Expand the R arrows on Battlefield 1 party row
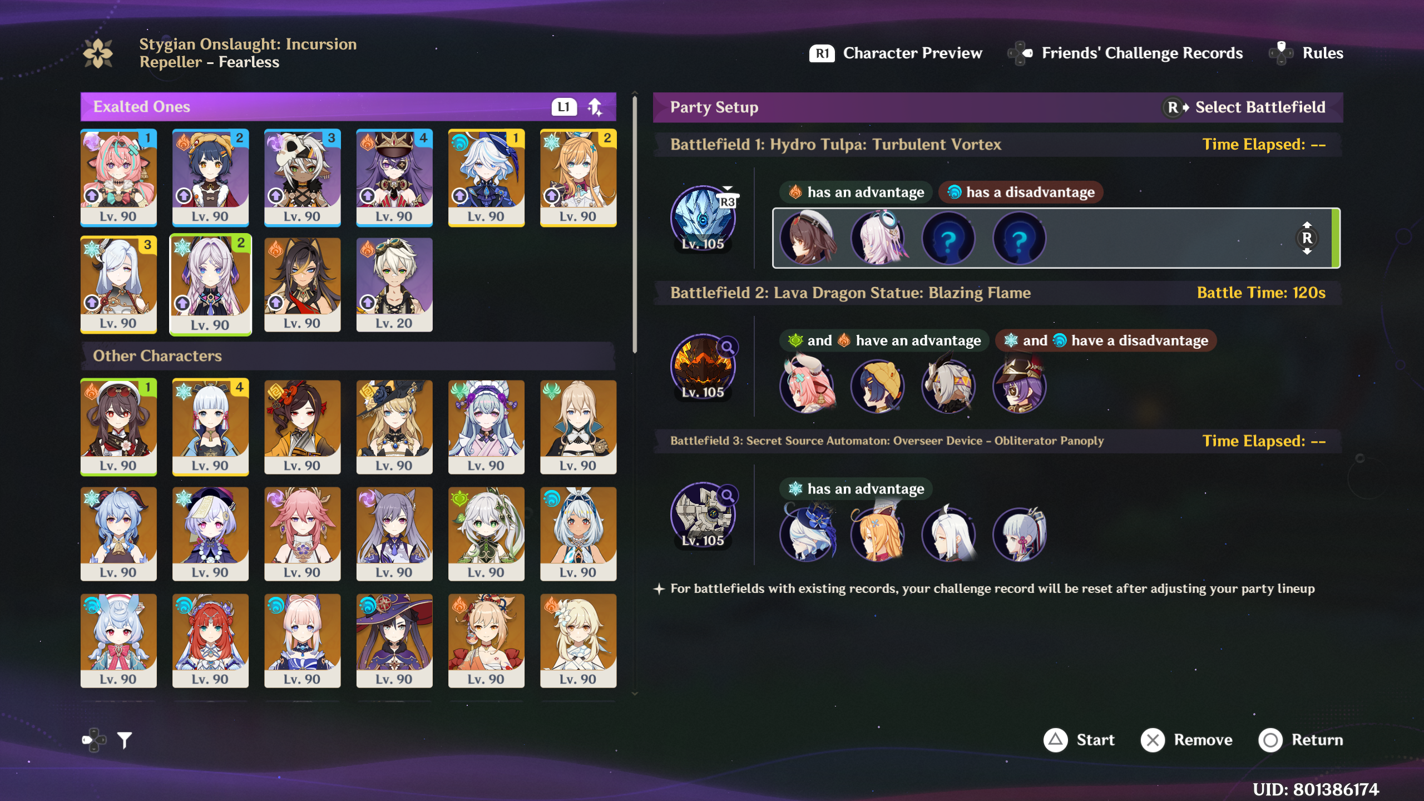The width and height of the screenshot is (1424, 801). (x=1307, y=238)
